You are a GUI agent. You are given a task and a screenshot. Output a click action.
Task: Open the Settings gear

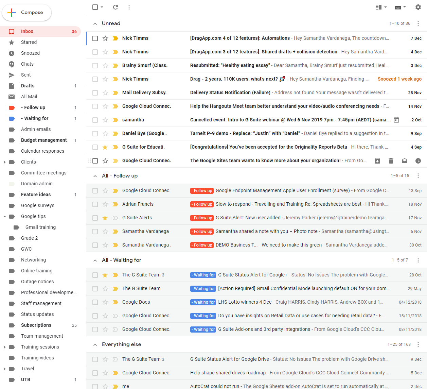pyautogui.click(x=418, y=7)
